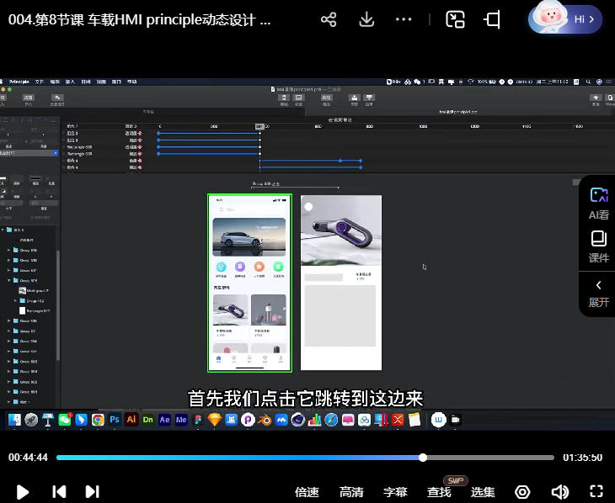Open the 选集 episode list

click(483, 492)
